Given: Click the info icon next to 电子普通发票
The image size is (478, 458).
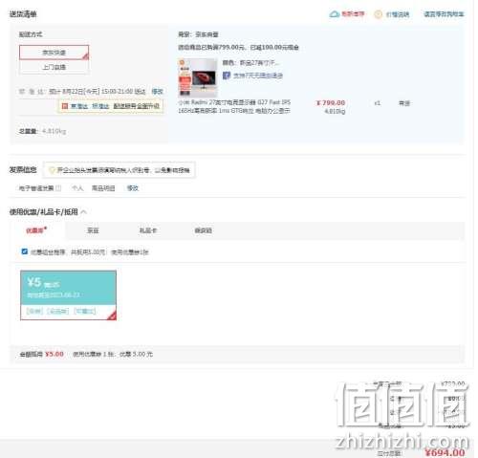Looking at the screenshot, I should [x=58, y=188].
